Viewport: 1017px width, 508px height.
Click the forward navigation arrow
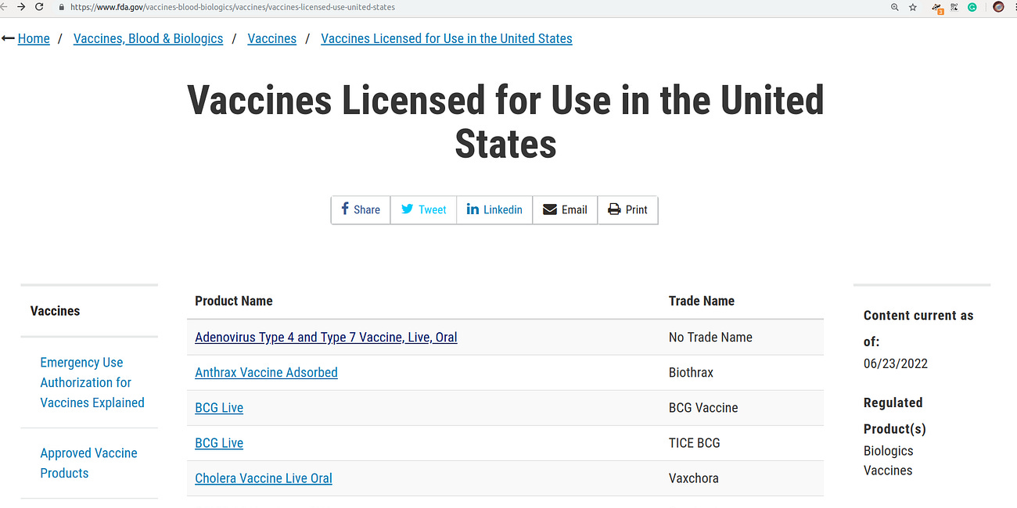tap(22, 7)
